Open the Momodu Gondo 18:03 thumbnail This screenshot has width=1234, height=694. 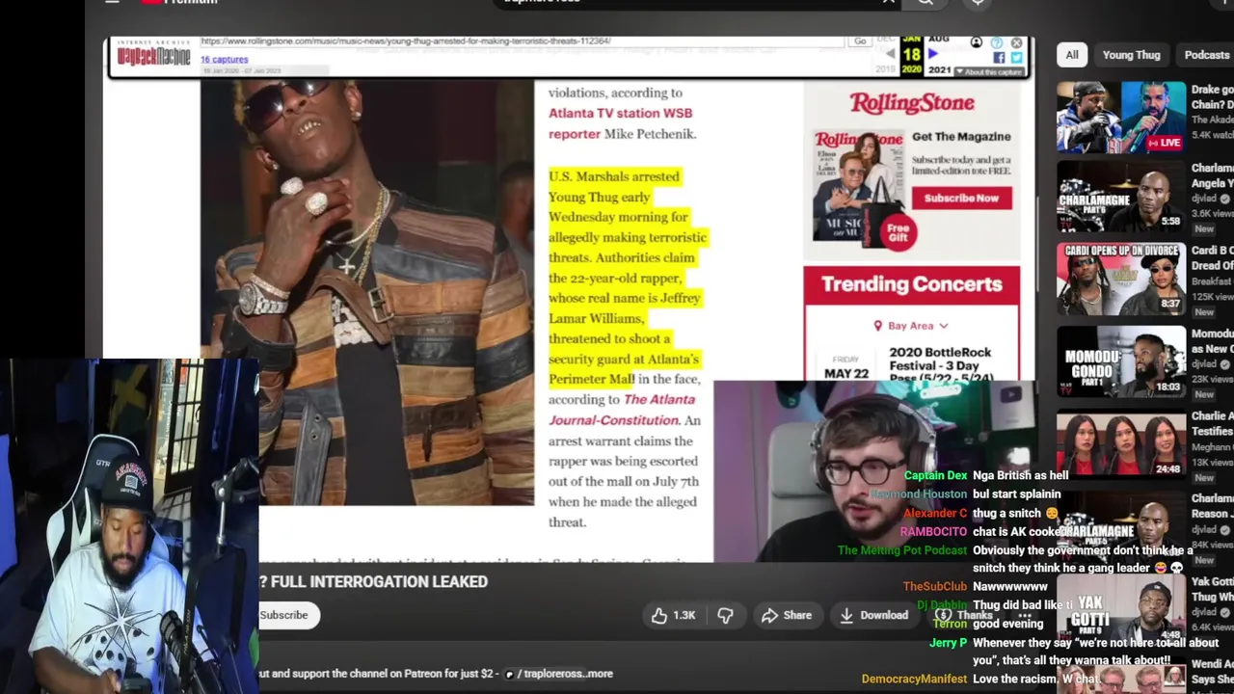click(1121, 361)
